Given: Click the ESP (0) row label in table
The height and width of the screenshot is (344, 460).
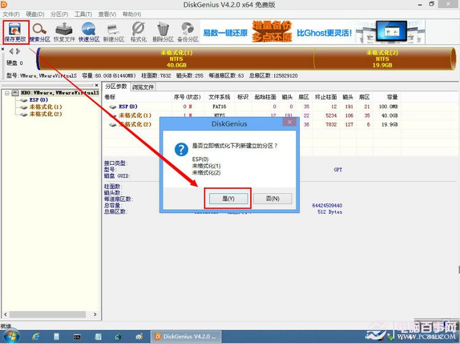Looking at the screenshot, I should [128, 107].
